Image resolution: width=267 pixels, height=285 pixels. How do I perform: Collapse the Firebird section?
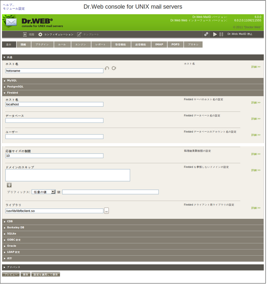point(133,93)
